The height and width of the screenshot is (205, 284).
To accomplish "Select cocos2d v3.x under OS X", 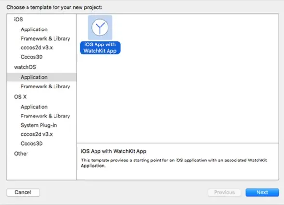I will tap(37, 134).
